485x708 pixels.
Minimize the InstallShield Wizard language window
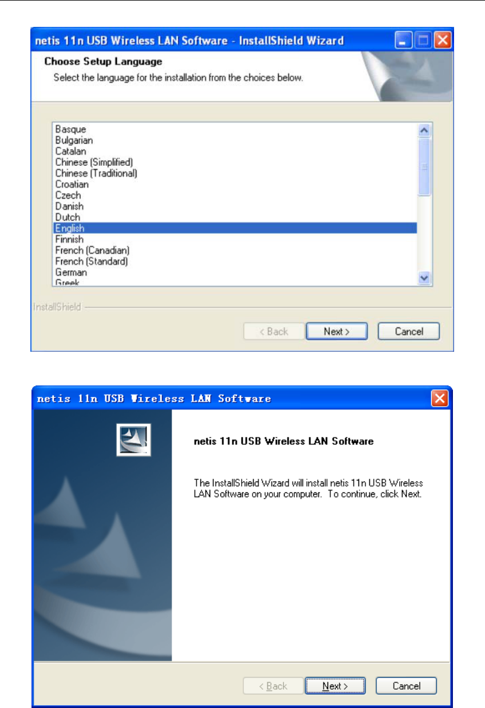(403, 41)
